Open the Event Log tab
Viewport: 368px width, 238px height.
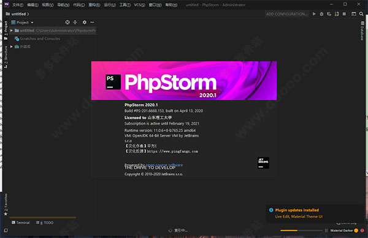tap(347, 223)
